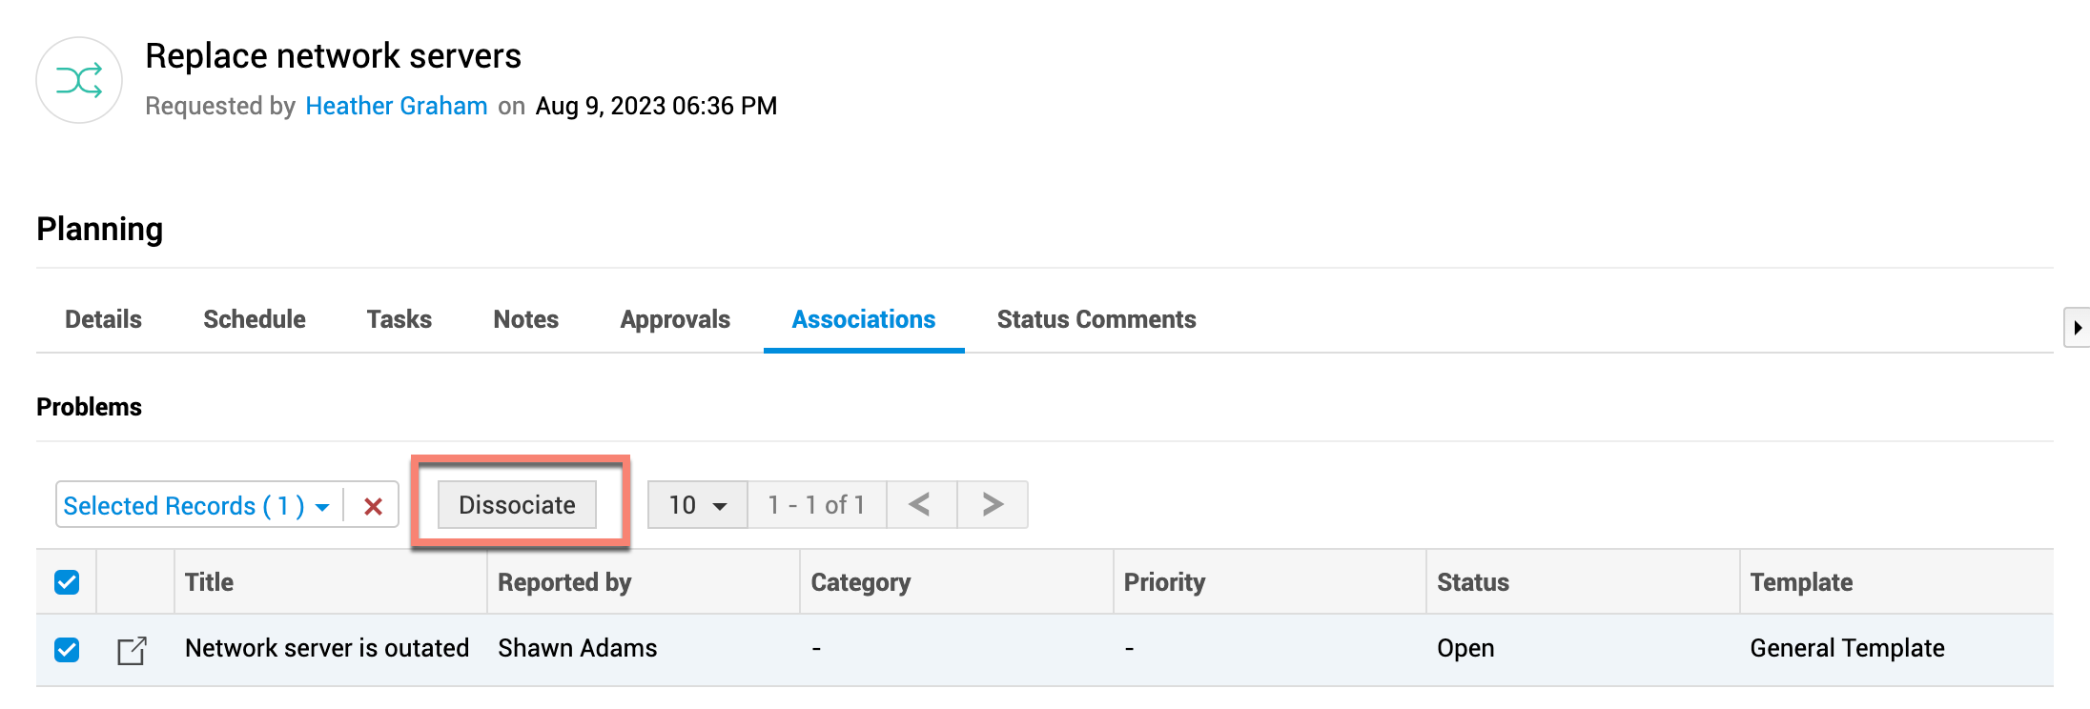Go to previous page of problems
This screenshot has height=709, width=2090.
pos(920,505)
